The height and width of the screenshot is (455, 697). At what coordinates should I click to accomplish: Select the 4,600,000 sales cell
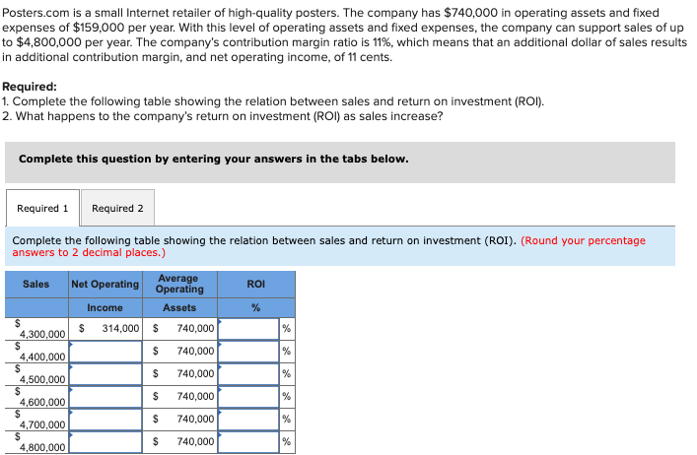tap(36, 397)
